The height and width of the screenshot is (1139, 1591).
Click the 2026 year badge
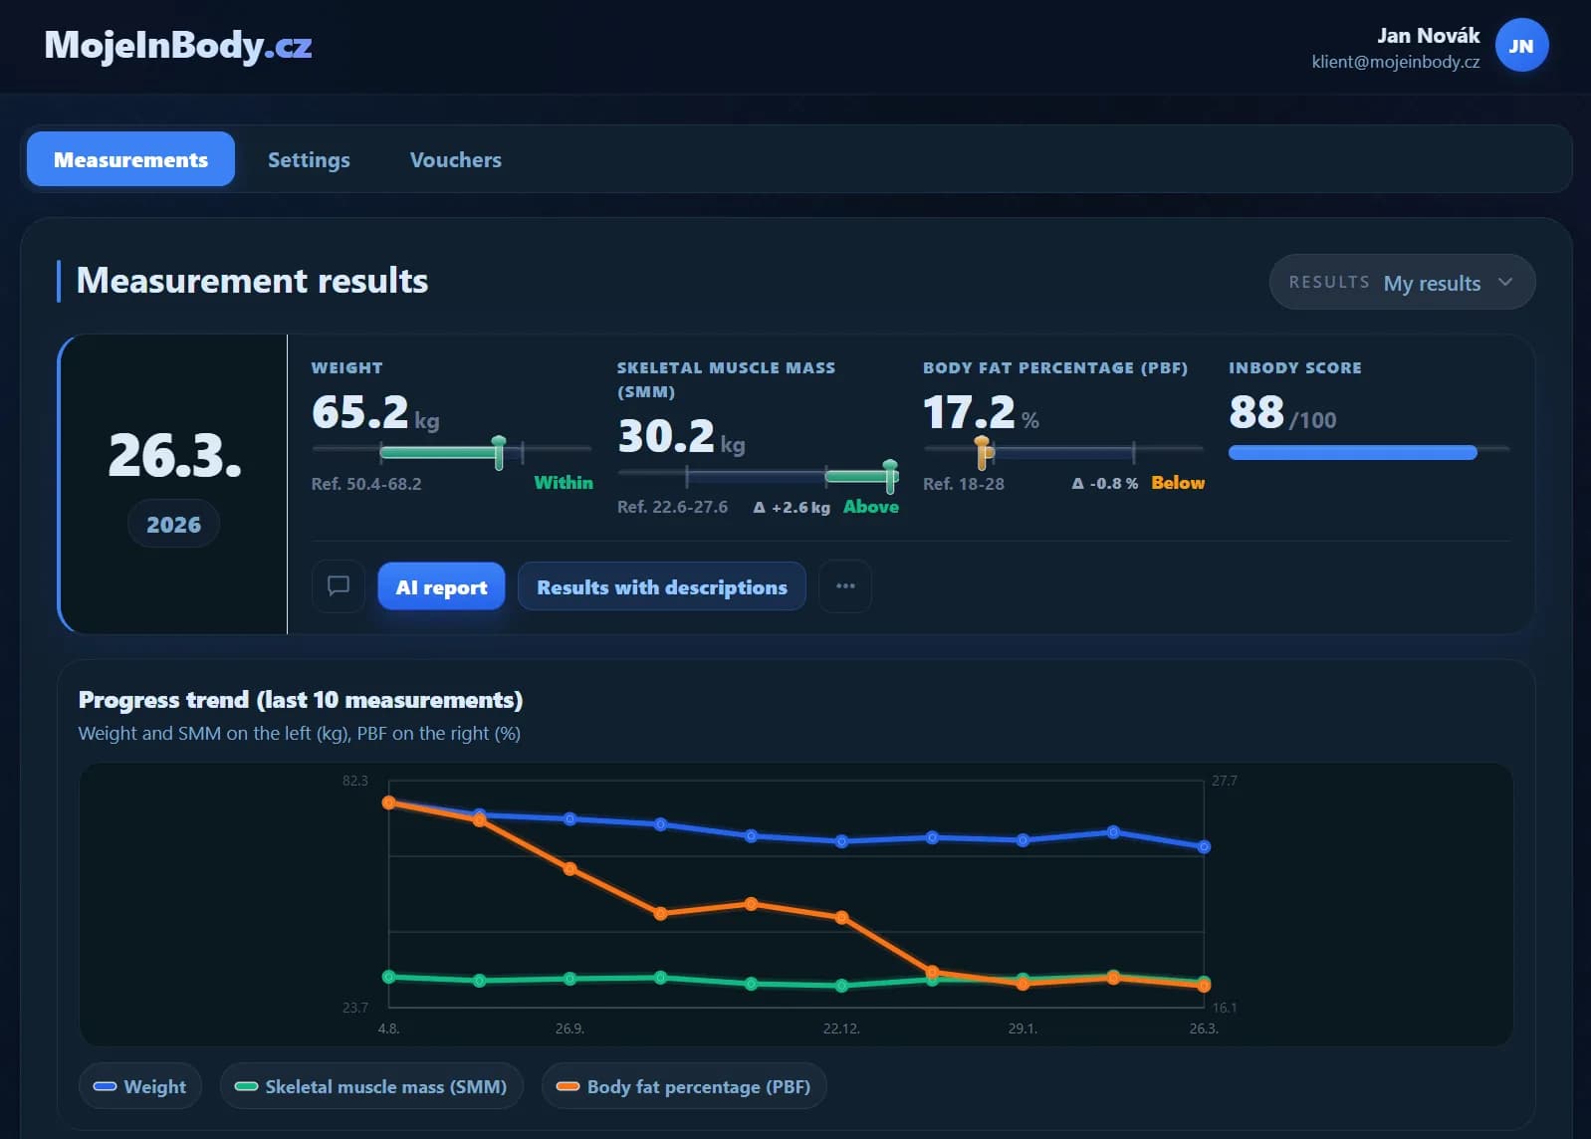[x=173, y=525]
